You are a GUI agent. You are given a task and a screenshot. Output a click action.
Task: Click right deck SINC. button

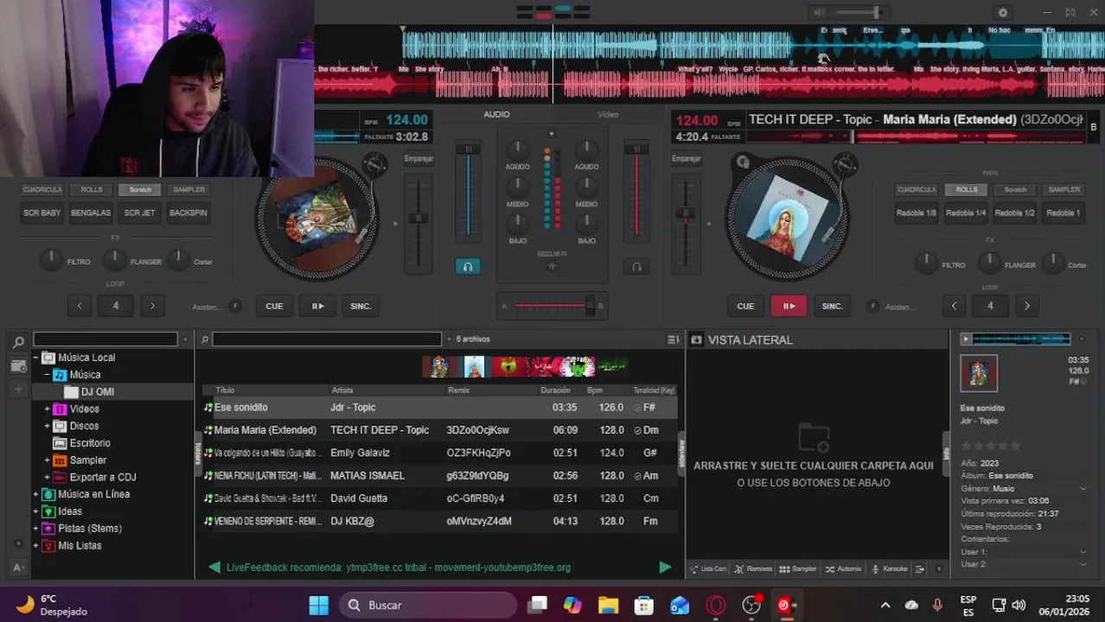point(832,306)
